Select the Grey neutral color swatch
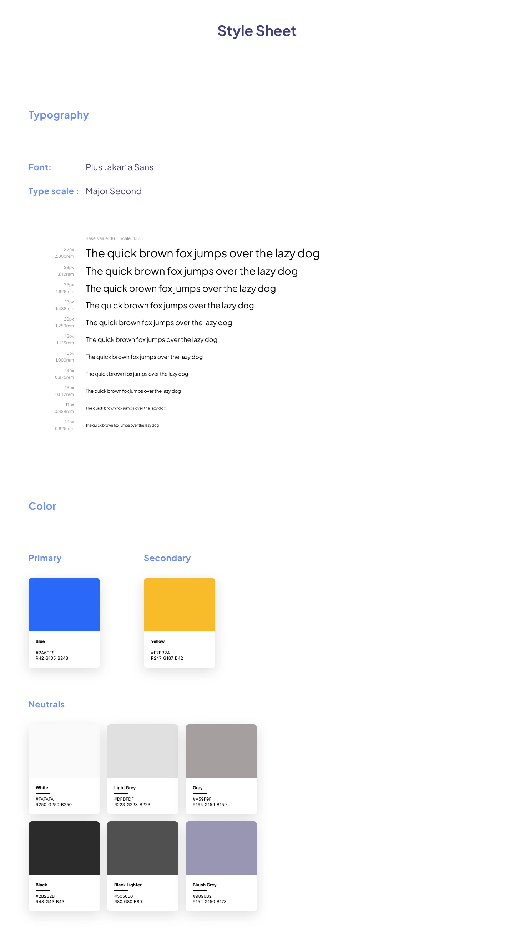Screen dimensions: 514x952 (221, 751)
